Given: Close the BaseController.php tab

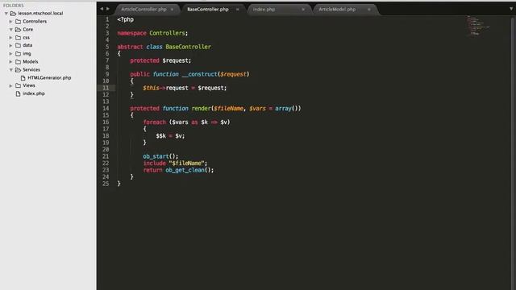Looking at the screenshot, I should [x=237, y=10].
